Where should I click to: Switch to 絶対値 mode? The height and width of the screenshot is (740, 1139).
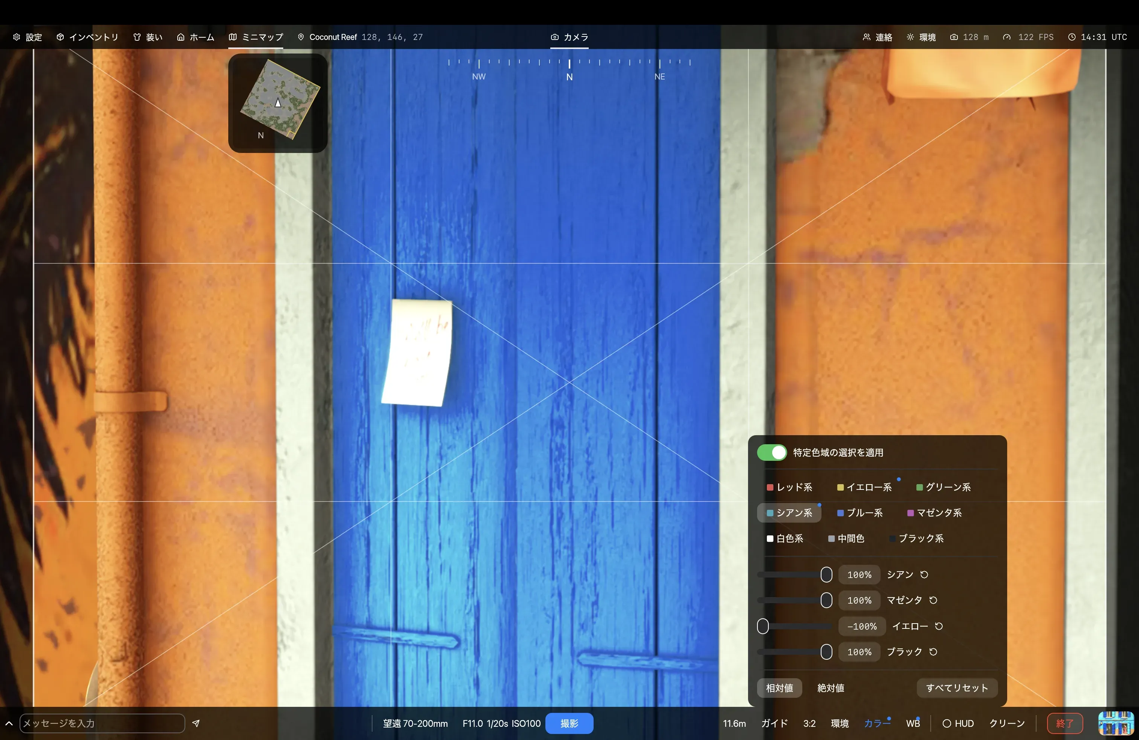click(x=830, y=688)
